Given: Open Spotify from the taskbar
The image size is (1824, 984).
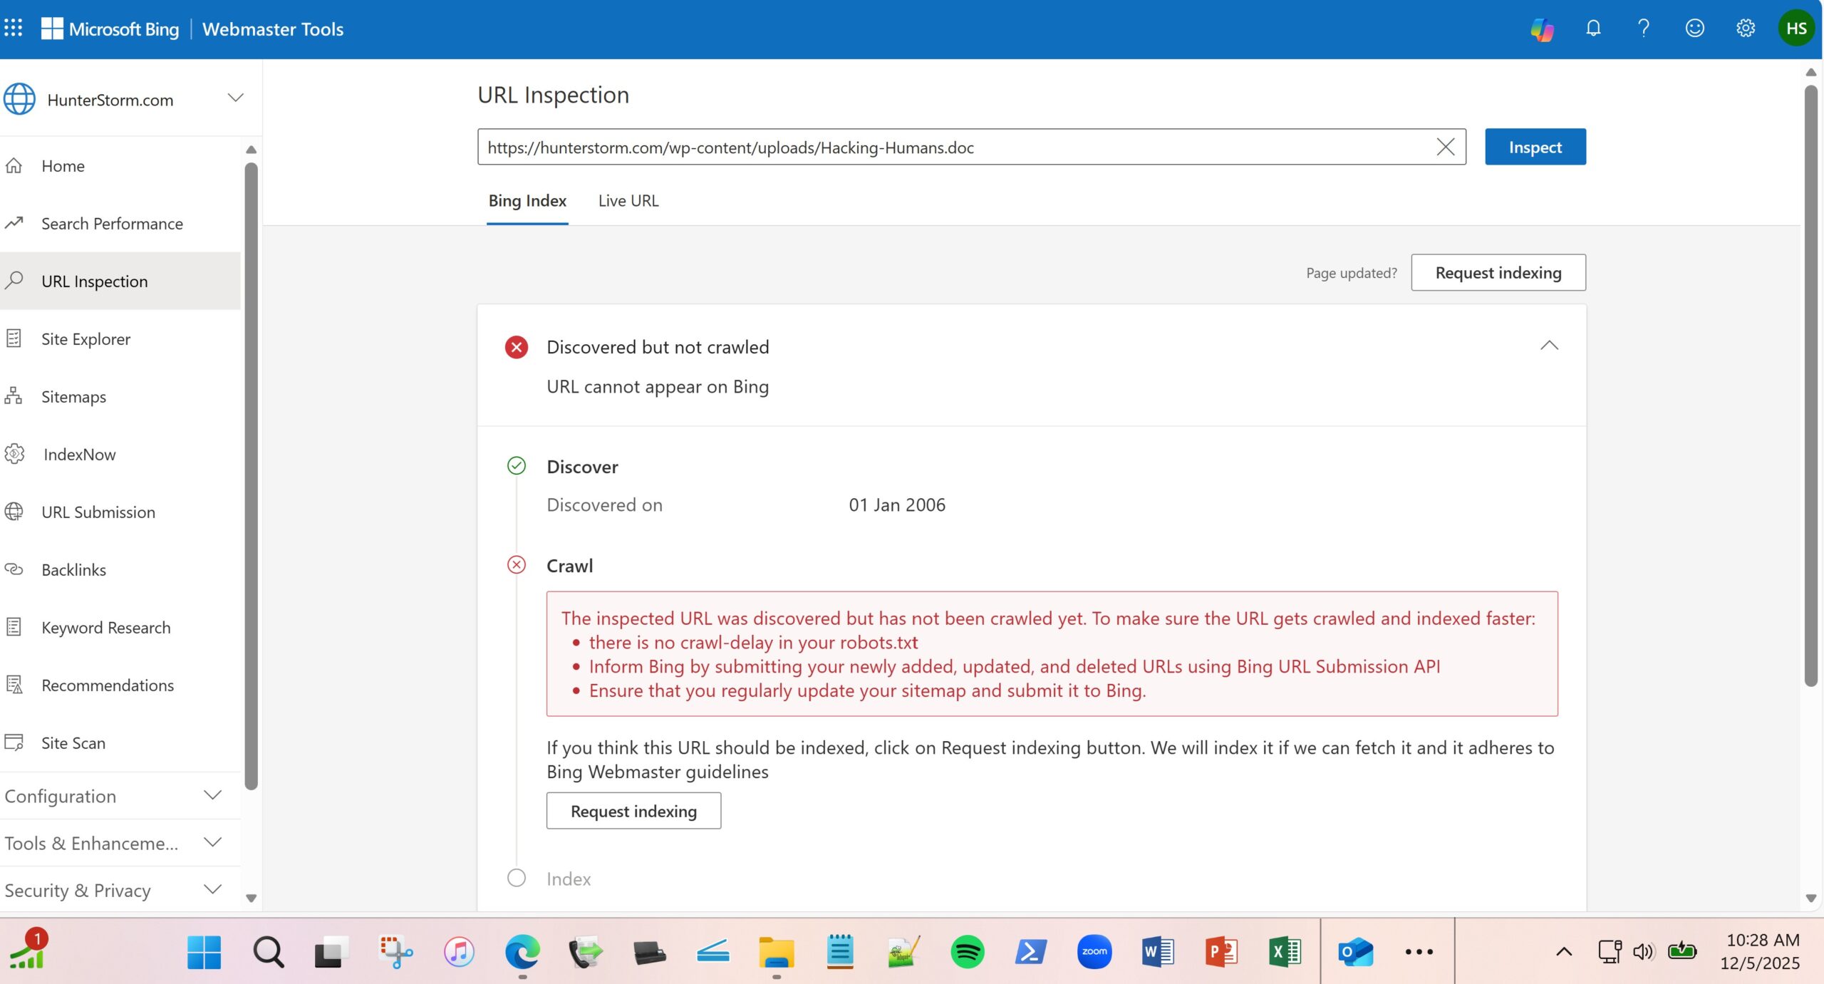Looking at the screenshot, I should [967, 951].
